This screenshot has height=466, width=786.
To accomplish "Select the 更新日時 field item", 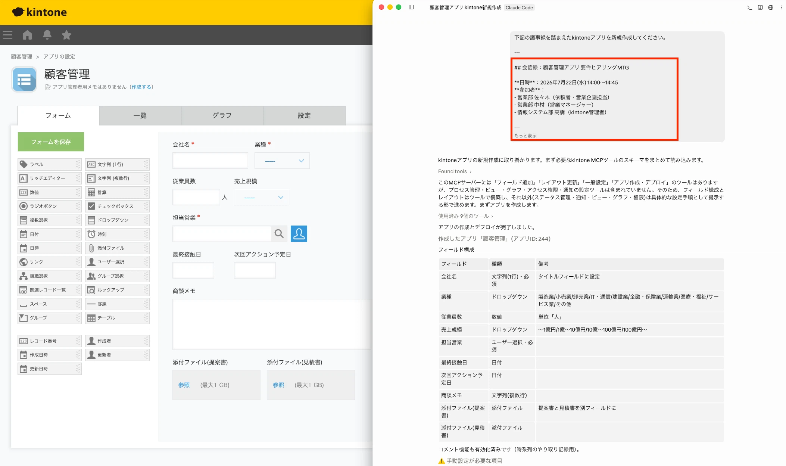I will click(x=49, y=369).
